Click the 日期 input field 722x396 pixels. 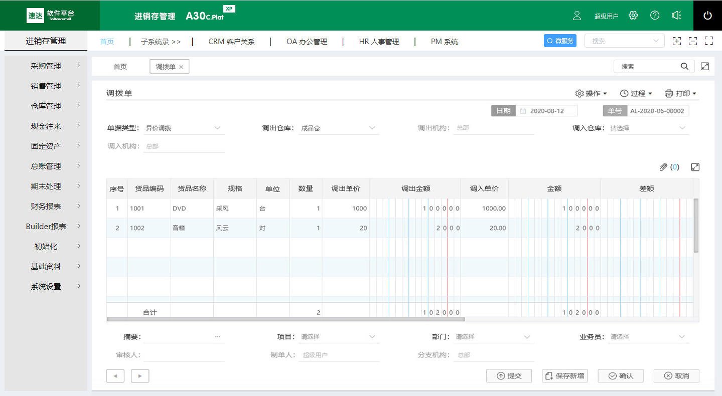546,111
